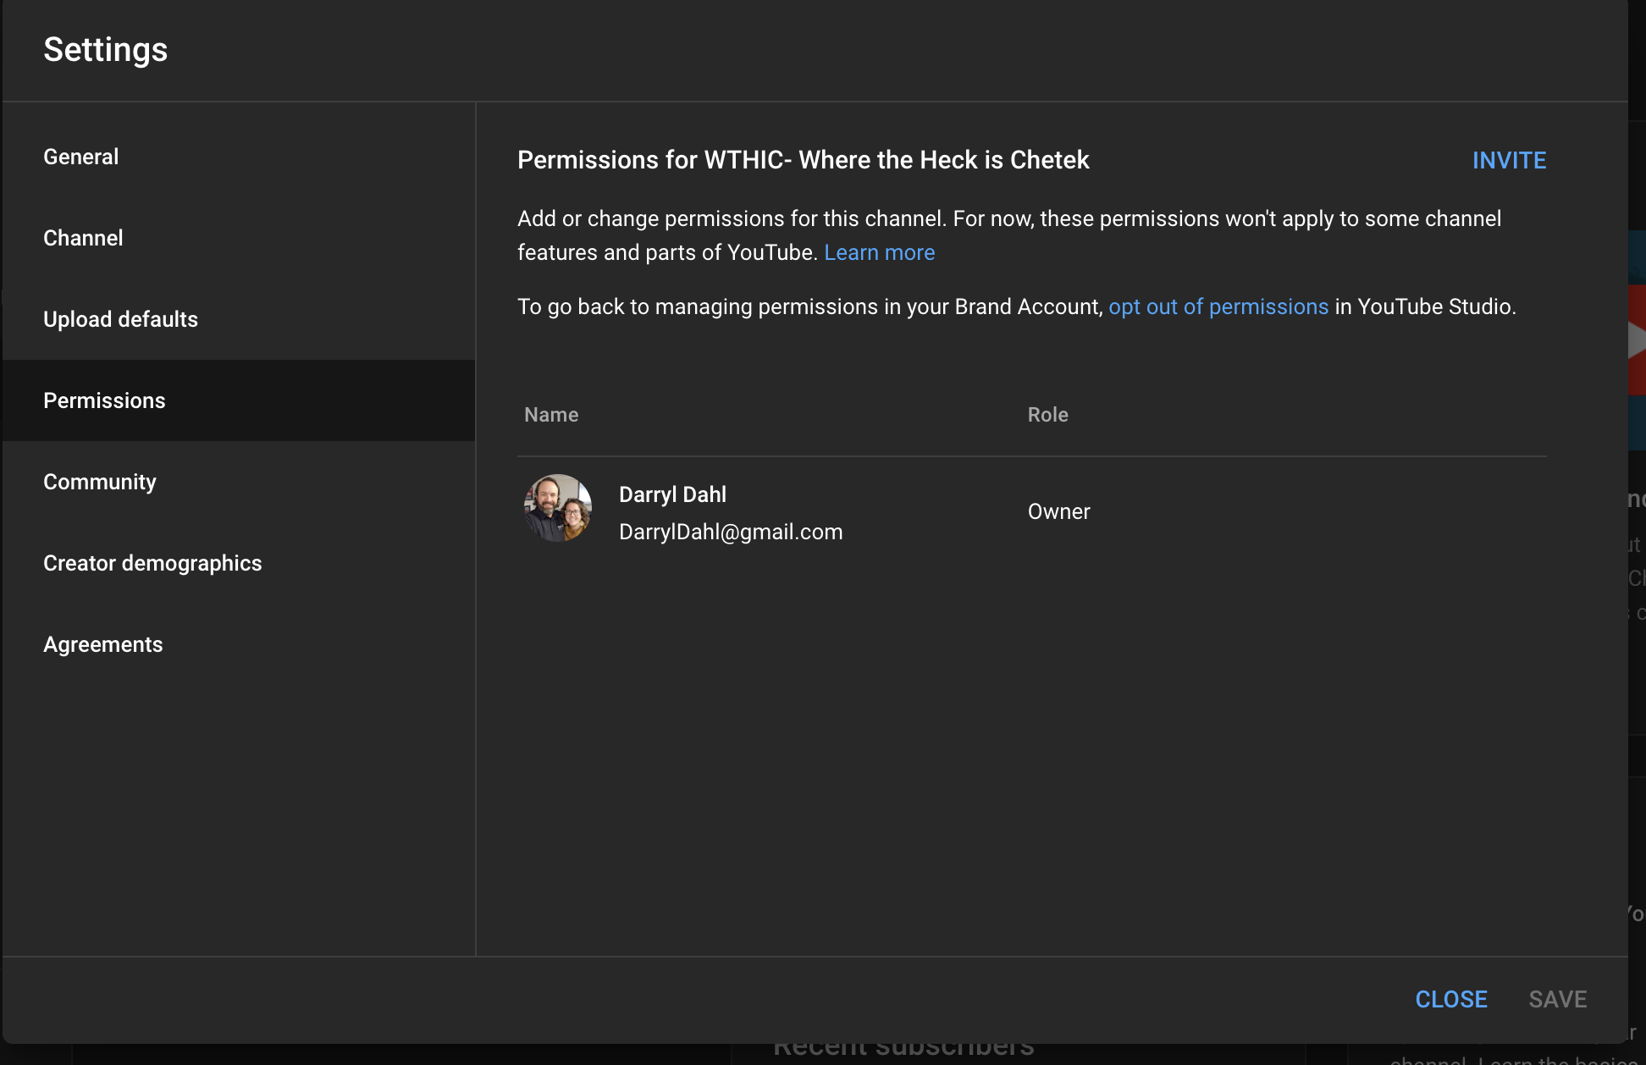Click the Community settings menu item

pos(100,481)
